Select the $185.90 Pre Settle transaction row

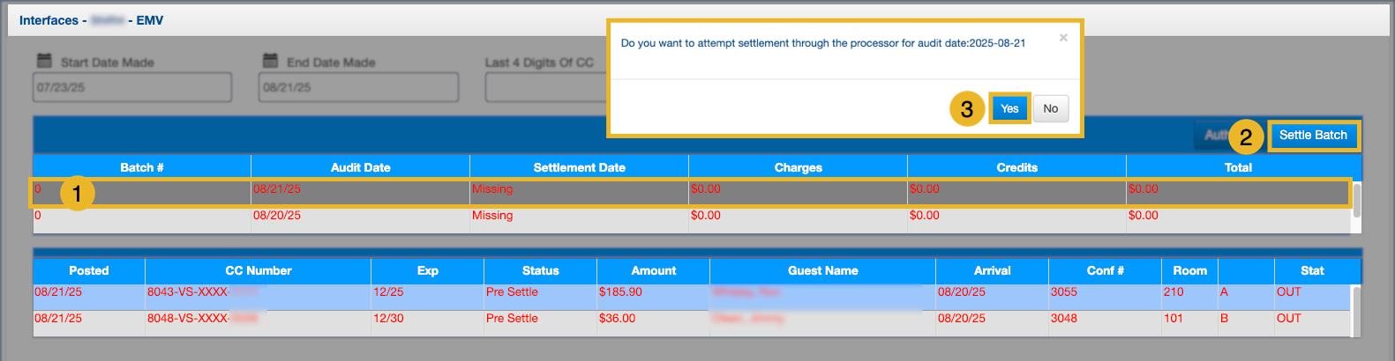click(x=653, y=292)
